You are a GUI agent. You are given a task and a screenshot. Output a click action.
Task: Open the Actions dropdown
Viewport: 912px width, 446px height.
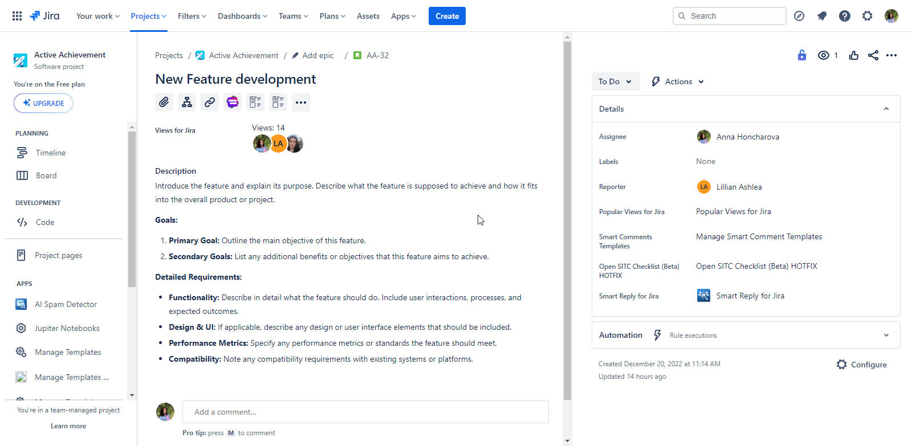tap(678, 81)
